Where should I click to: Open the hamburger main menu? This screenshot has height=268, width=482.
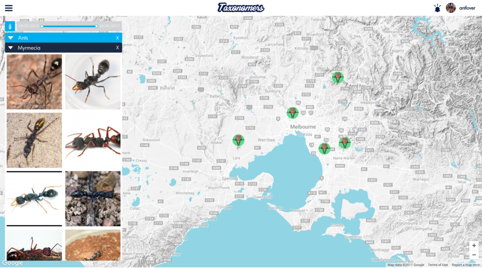coord(9,8)
